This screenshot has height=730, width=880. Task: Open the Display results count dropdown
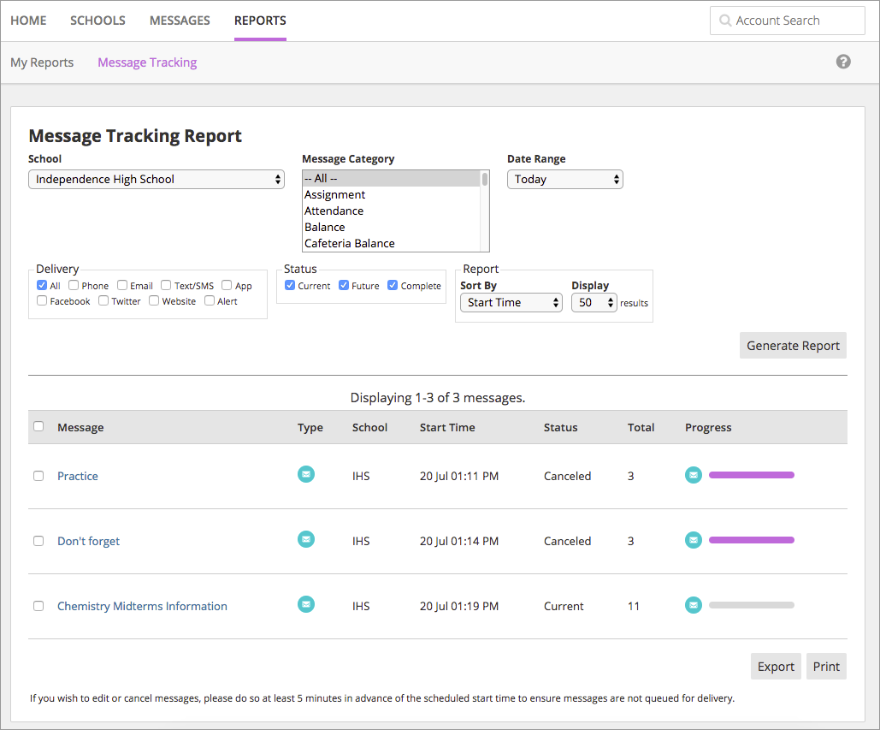tap(594, 303)
